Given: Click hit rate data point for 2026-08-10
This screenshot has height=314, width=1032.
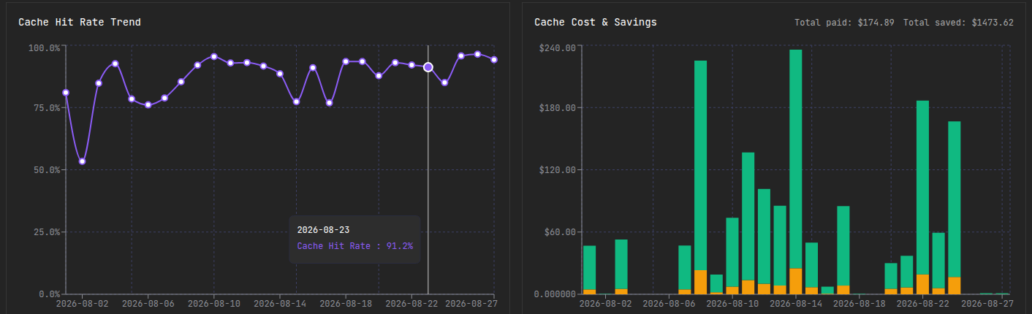Looking at the screenshot, I should pyautogui.click(x=214, y=56).
